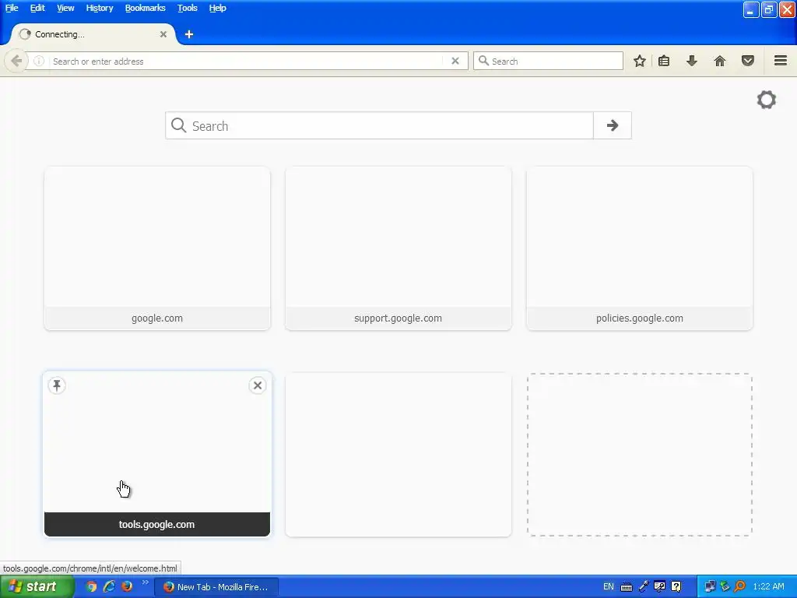Close the Connecting... tab

163,34
